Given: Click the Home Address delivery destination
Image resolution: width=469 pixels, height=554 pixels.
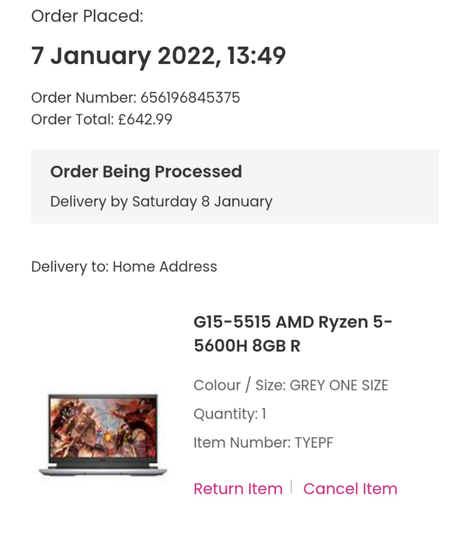Looking at the screenshot, I should [x=165, y=267].
